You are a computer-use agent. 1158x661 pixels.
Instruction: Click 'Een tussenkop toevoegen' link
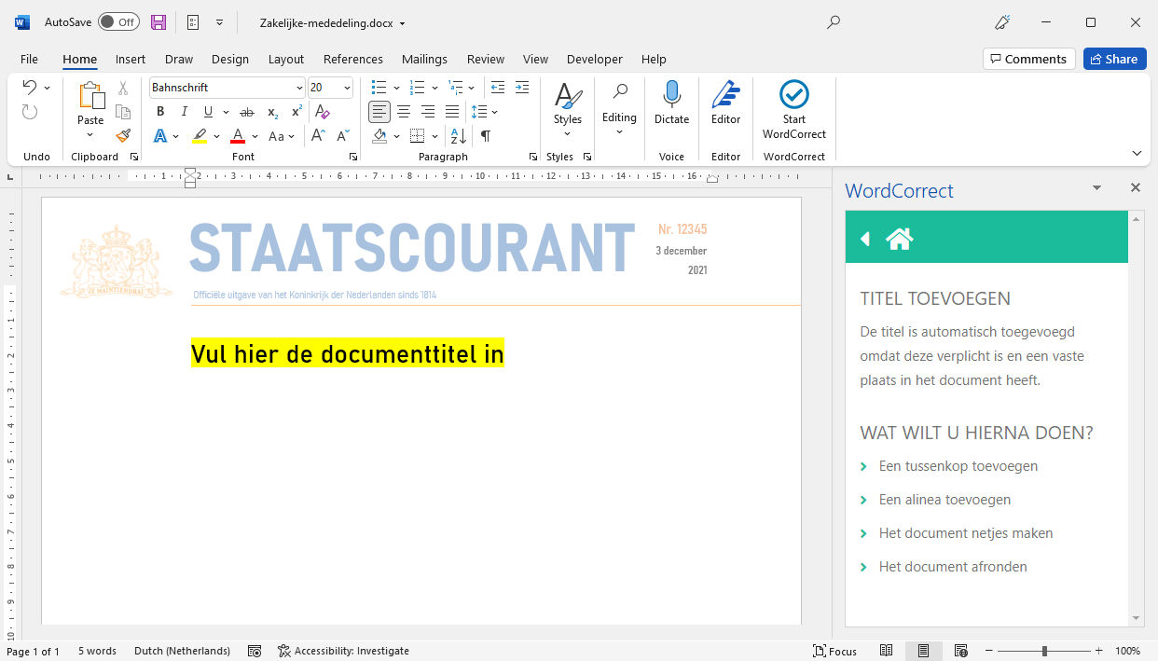pyautogui.click(x=958, y=466)
